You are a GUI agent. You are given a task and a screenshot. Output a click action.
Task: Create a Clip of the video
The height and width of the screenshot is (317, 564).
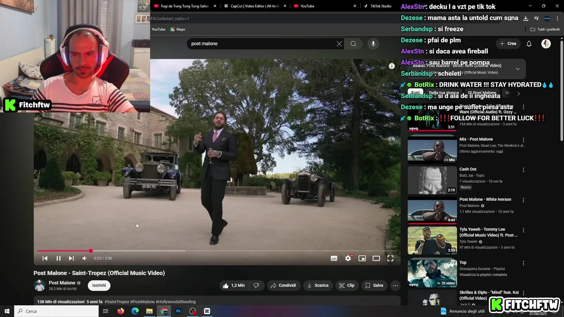click(x=347, y=285)
